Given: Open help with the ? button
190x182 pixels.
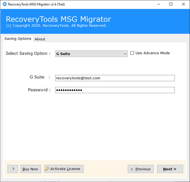Looking at the screenshot, I should [13, 169].
